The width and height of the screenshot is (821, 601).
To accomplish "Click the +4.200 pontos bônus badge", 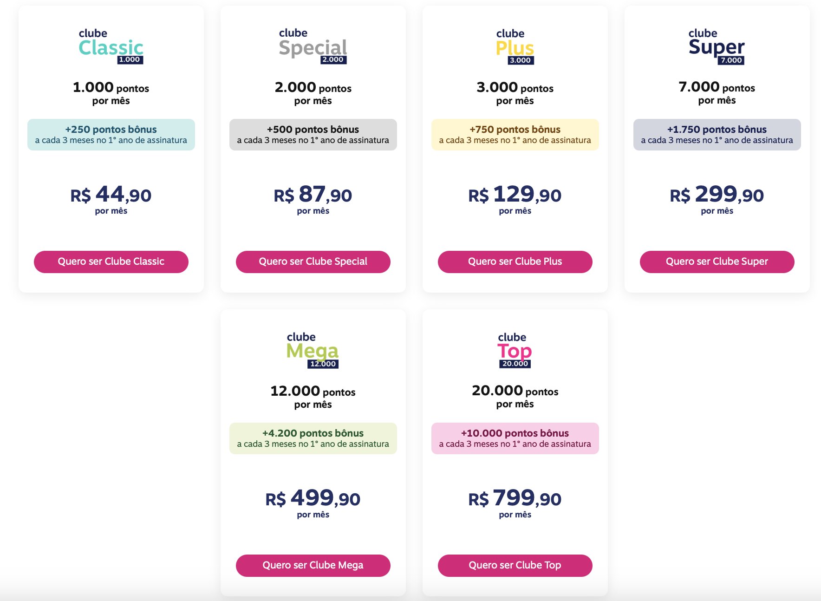I will (x=313, y=438).
